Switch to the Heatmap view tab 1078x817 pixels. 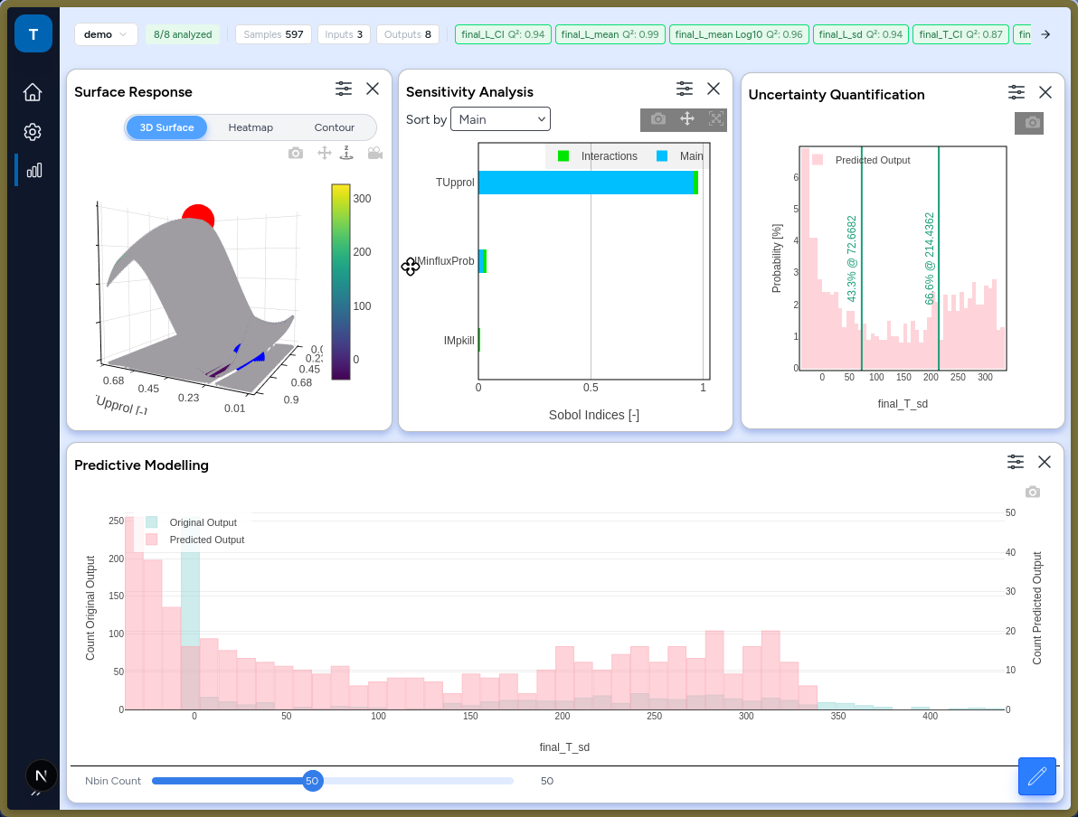[251, 127]
